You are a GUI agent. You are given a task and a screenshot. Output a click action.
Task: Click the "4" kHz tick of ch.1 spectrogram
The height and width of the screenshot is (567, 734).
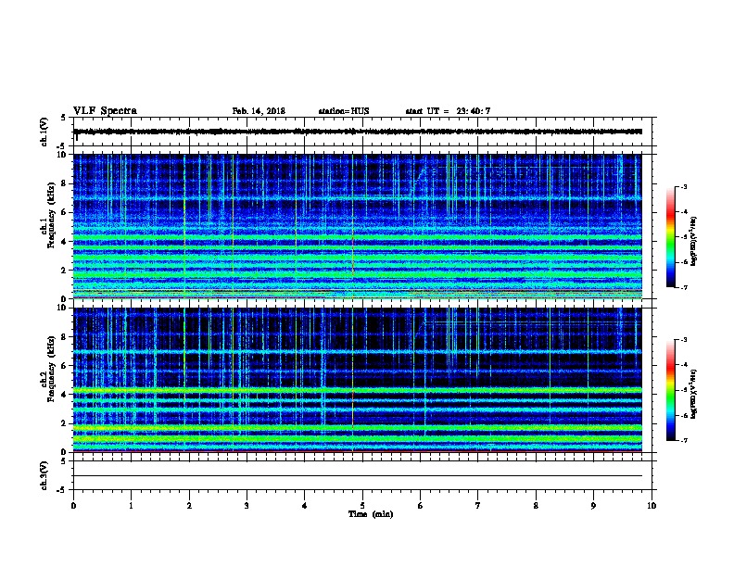[x=64, y=242]
